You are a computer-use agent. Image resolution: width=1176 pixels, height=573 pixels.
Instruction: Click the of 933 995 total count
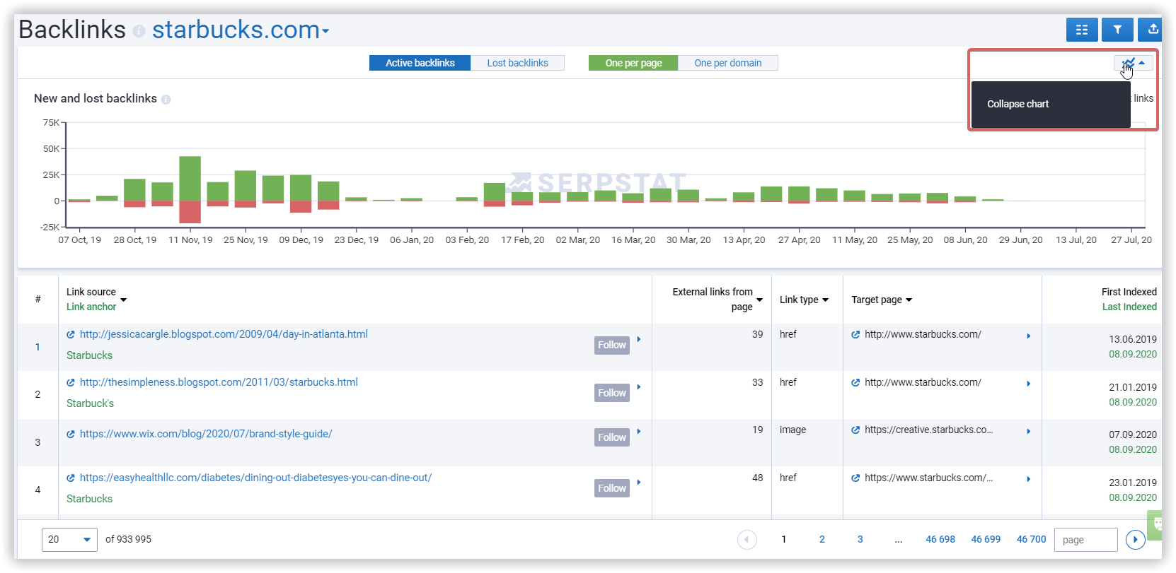pos(128,539)
